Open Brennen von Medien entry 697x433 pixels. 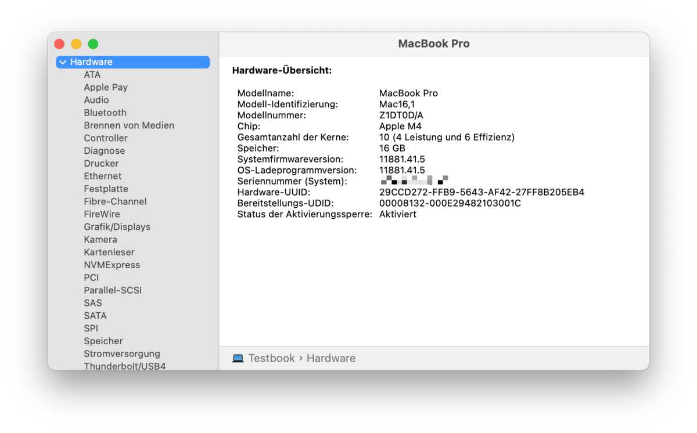click(129, 125)
